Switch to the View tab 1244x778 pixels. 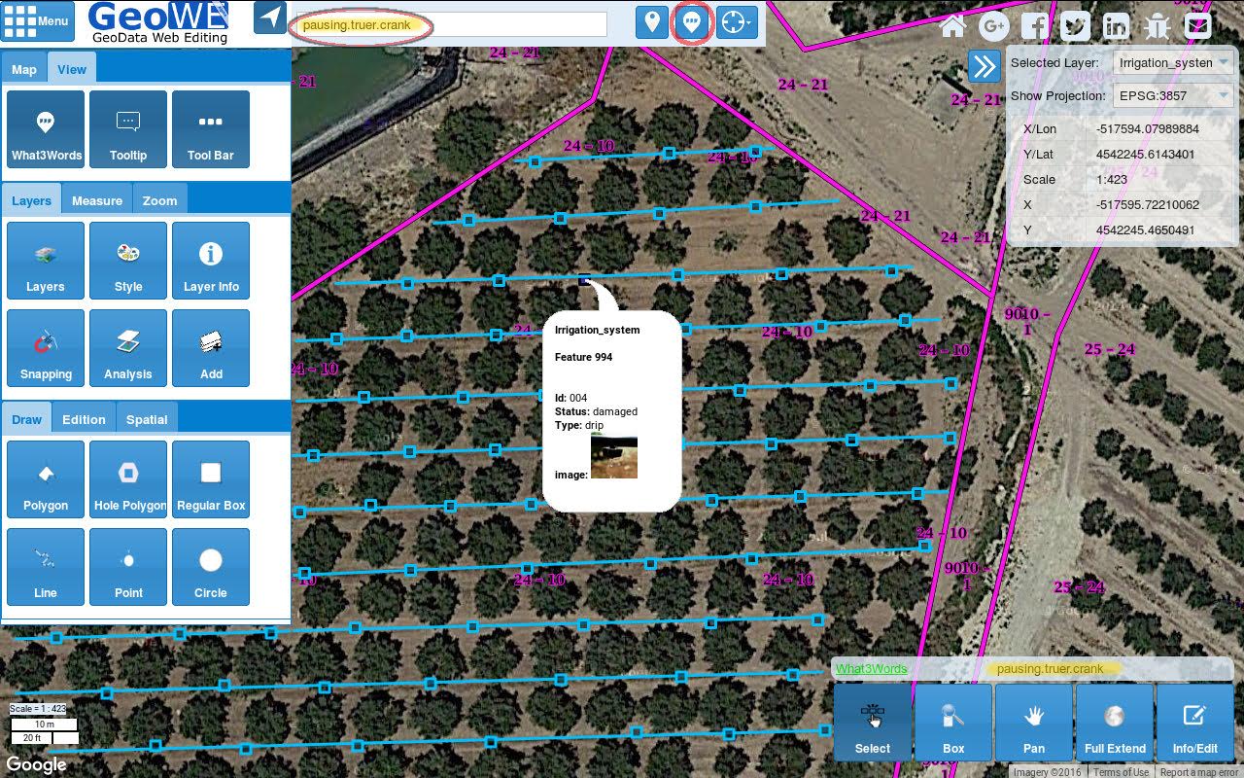pyautogui.click(x=72, y=69)
